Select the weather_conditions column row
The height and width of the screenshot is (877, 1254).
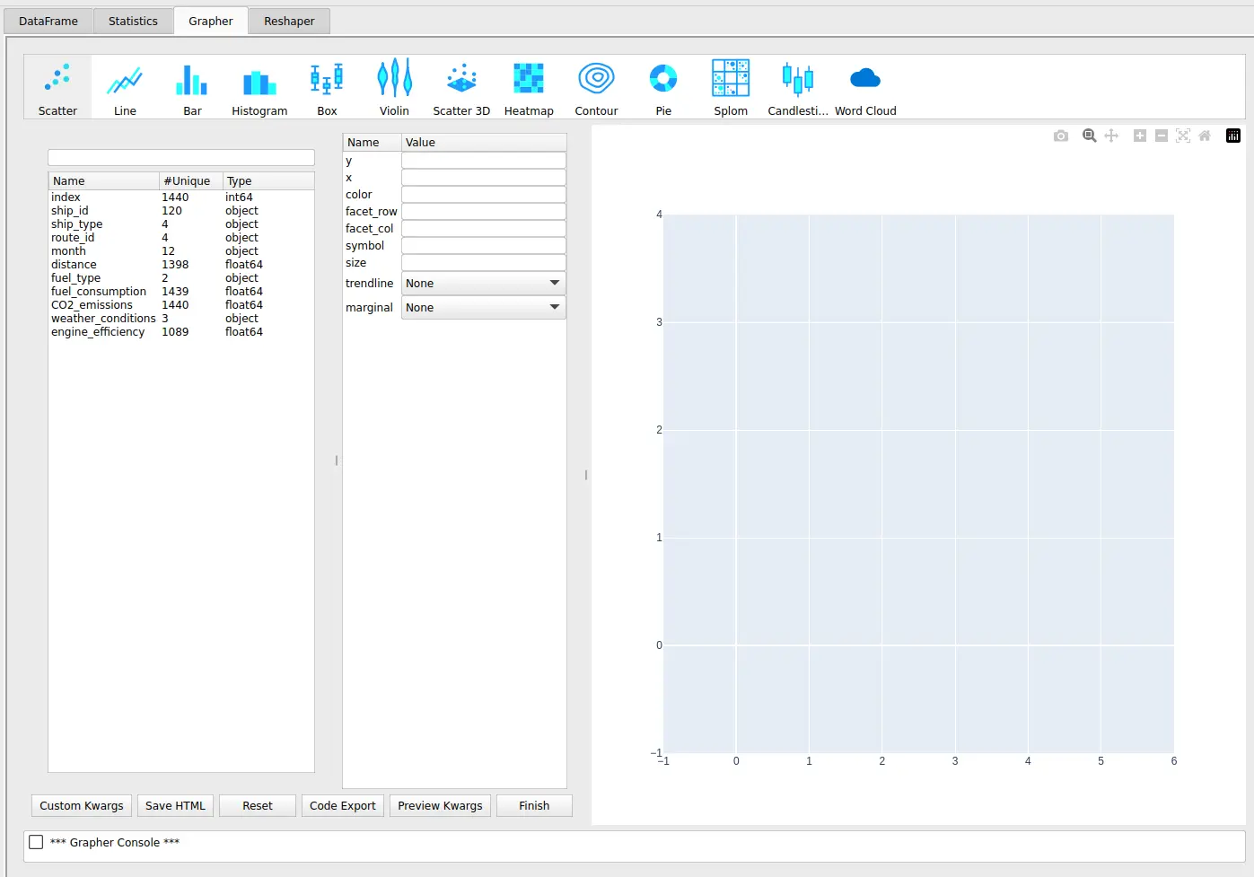[181, 319]
